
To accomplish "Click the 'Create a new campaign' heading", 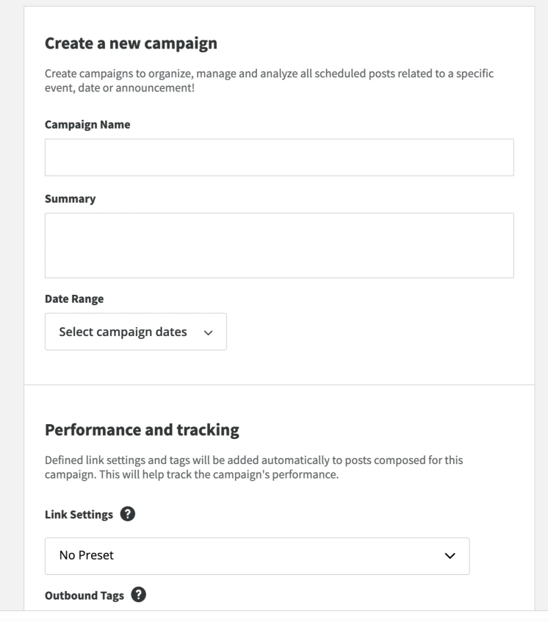I will [x=131, y=43].
